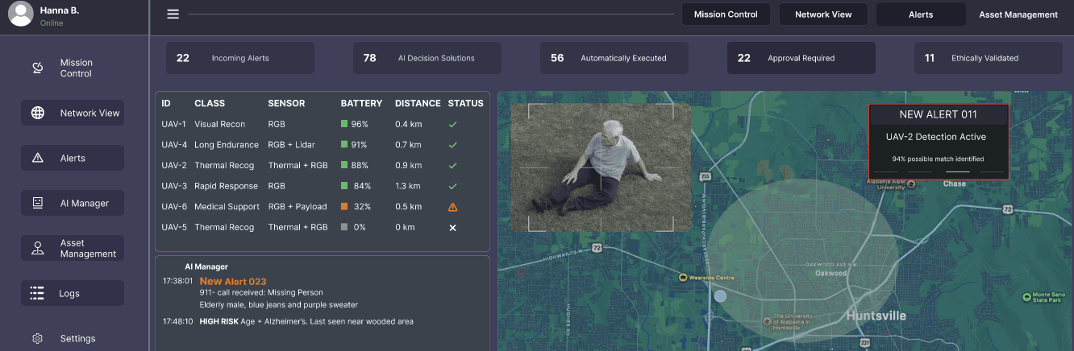Click UAV-3 green checkmark status

[x=452, y=186]
